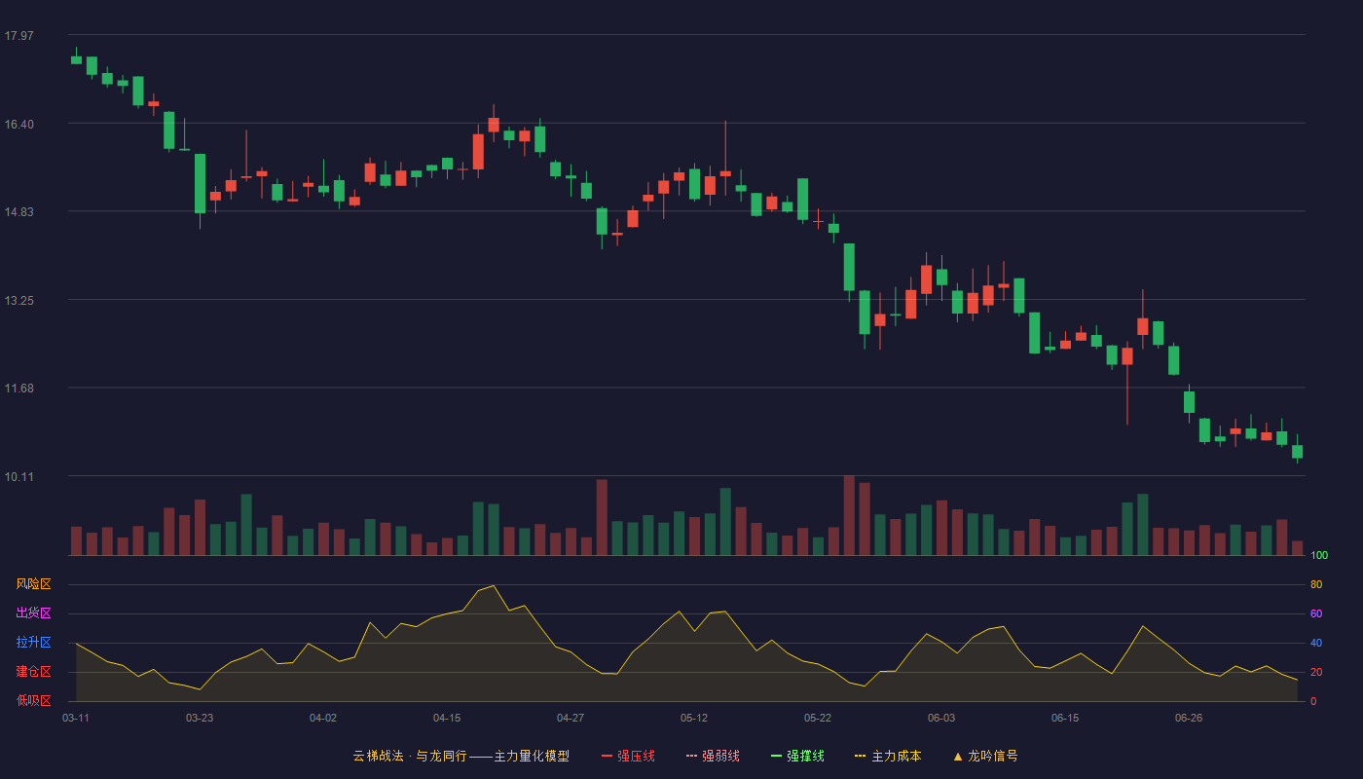This screenshot has width=1363, height=779.
Task: Click the pink 强弱线 legend marker
Action: pos(692,756)
